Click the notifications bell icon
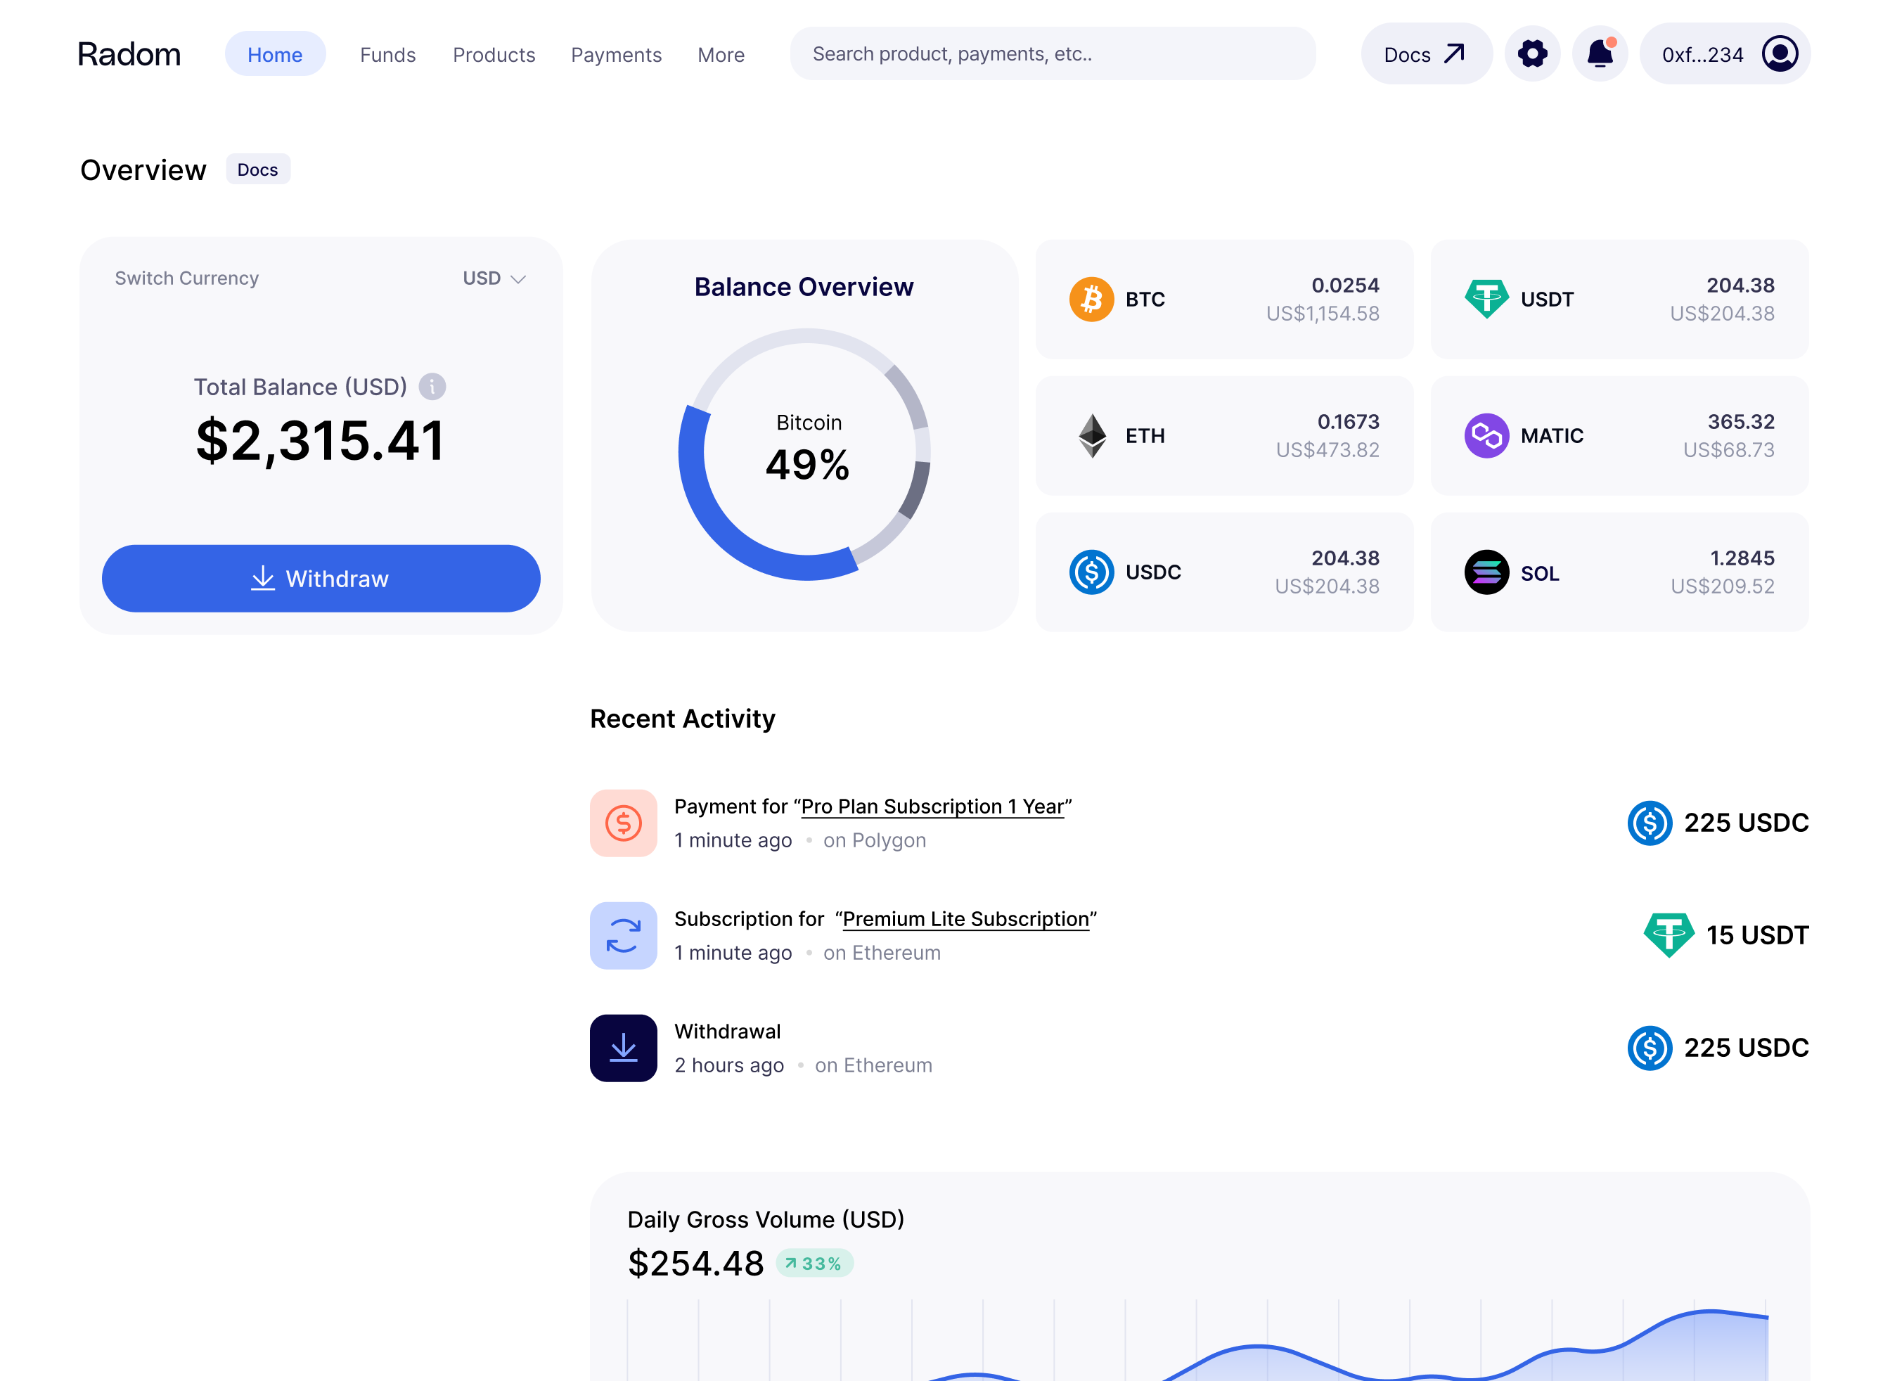 point(1601,54)
